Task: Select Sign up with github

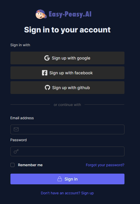Action: (x=67, y=88)
